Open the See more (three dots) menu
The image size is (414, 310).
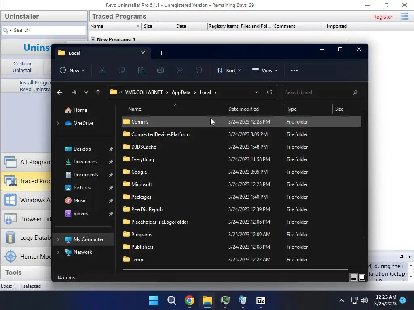(x=294, y=70)
